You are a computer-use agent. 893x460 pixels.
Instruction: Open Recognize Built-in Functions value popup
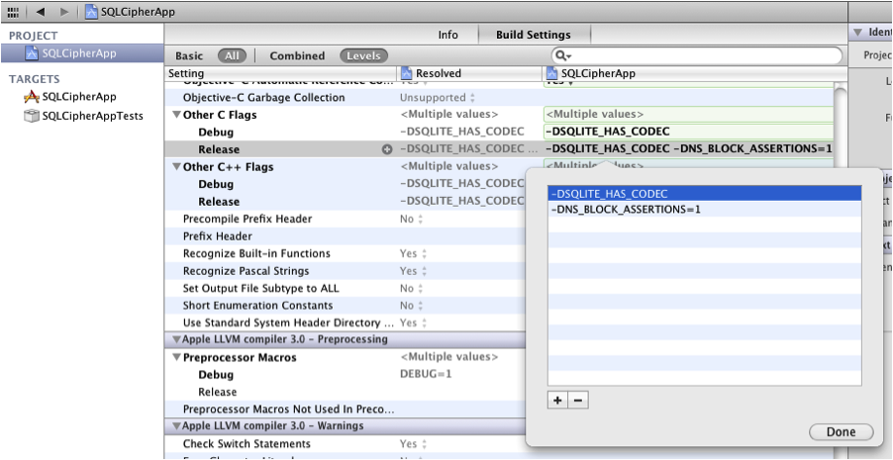coord(414,253)
